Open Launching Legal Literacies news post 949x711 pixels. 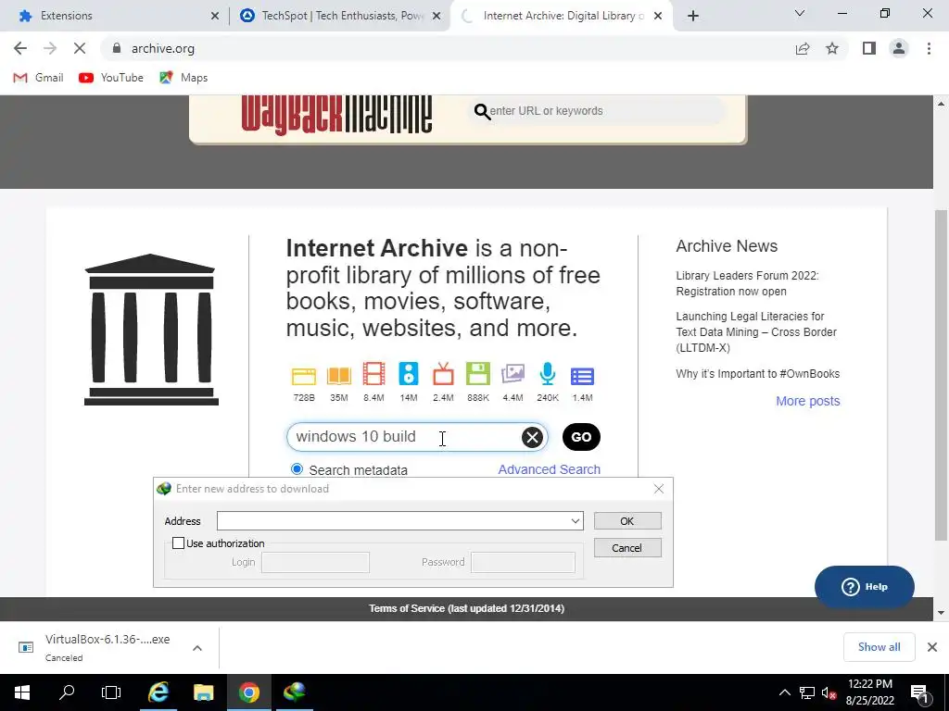[756, 332]
